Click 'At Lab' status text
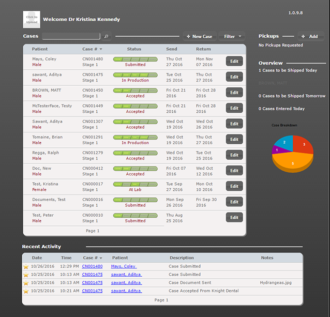The image size is (330, 317). (135, 190)
